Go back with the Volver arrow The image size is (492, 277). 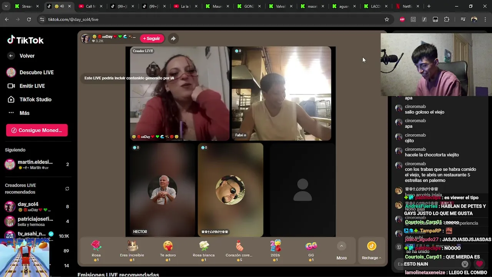11,56
